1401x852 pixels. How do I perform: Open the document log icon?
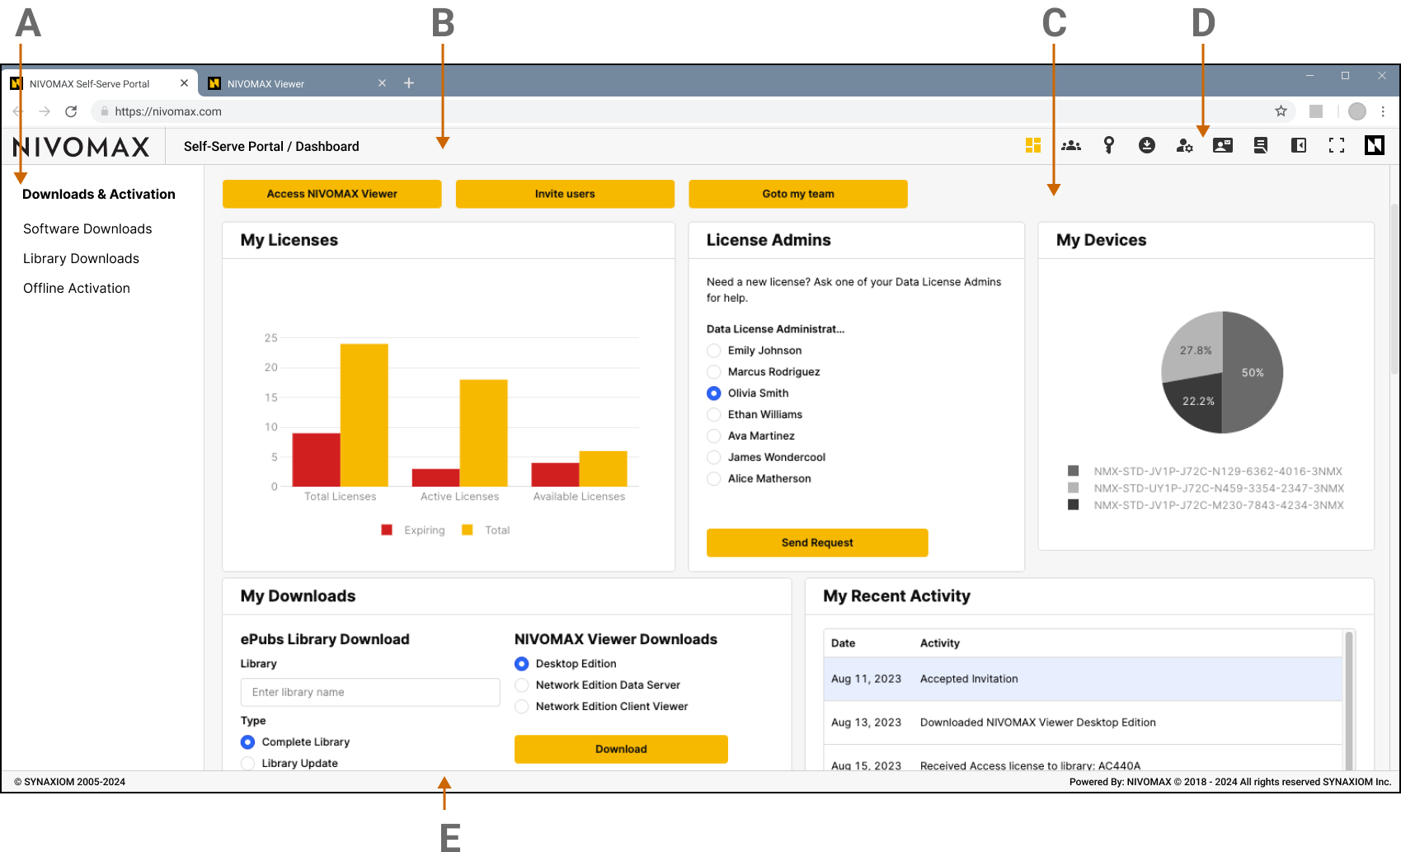pos(1261,145)
